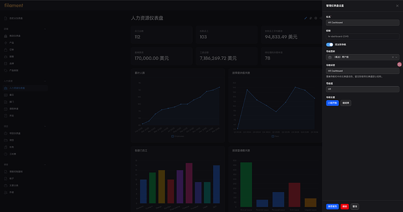Click the navigation label field with HR Dashboard
Viewport: 403px width, 212px height.
(x=363, y=70)
